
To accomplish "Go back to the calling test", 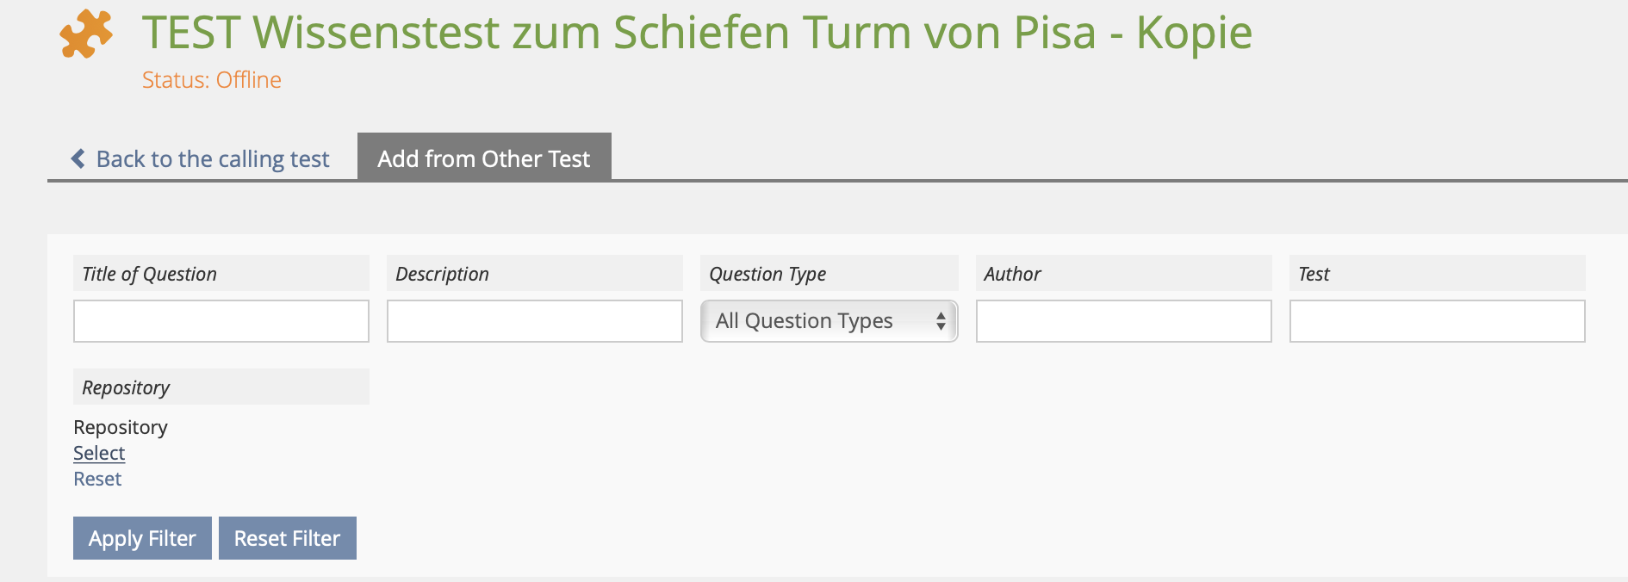I will coord(212,159).
